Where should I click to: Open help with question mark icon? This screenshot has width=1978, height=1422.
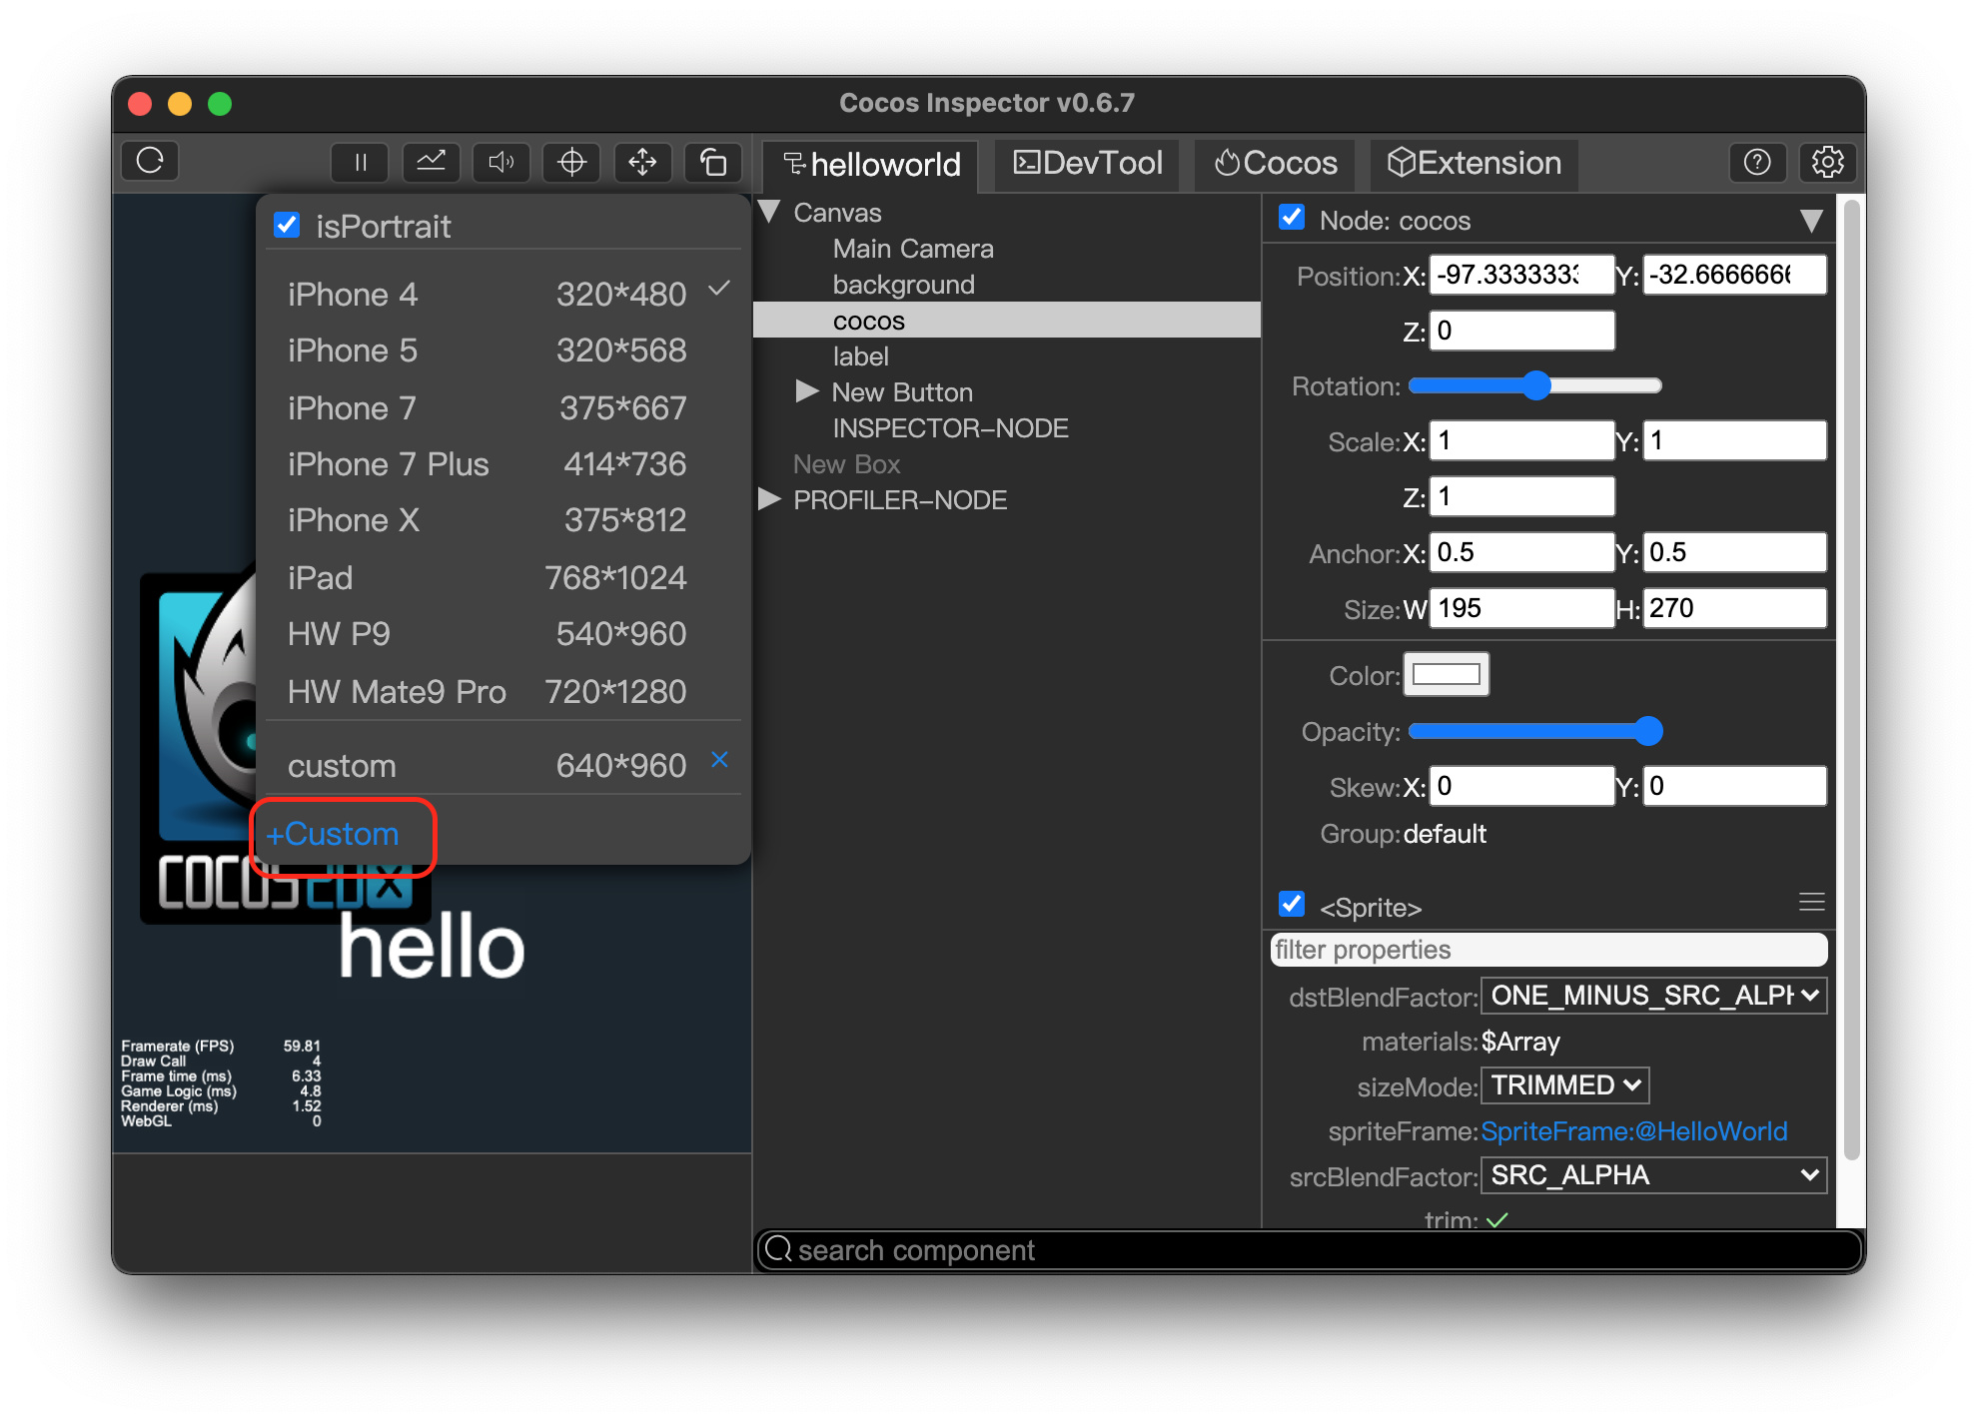(1756, 162)
